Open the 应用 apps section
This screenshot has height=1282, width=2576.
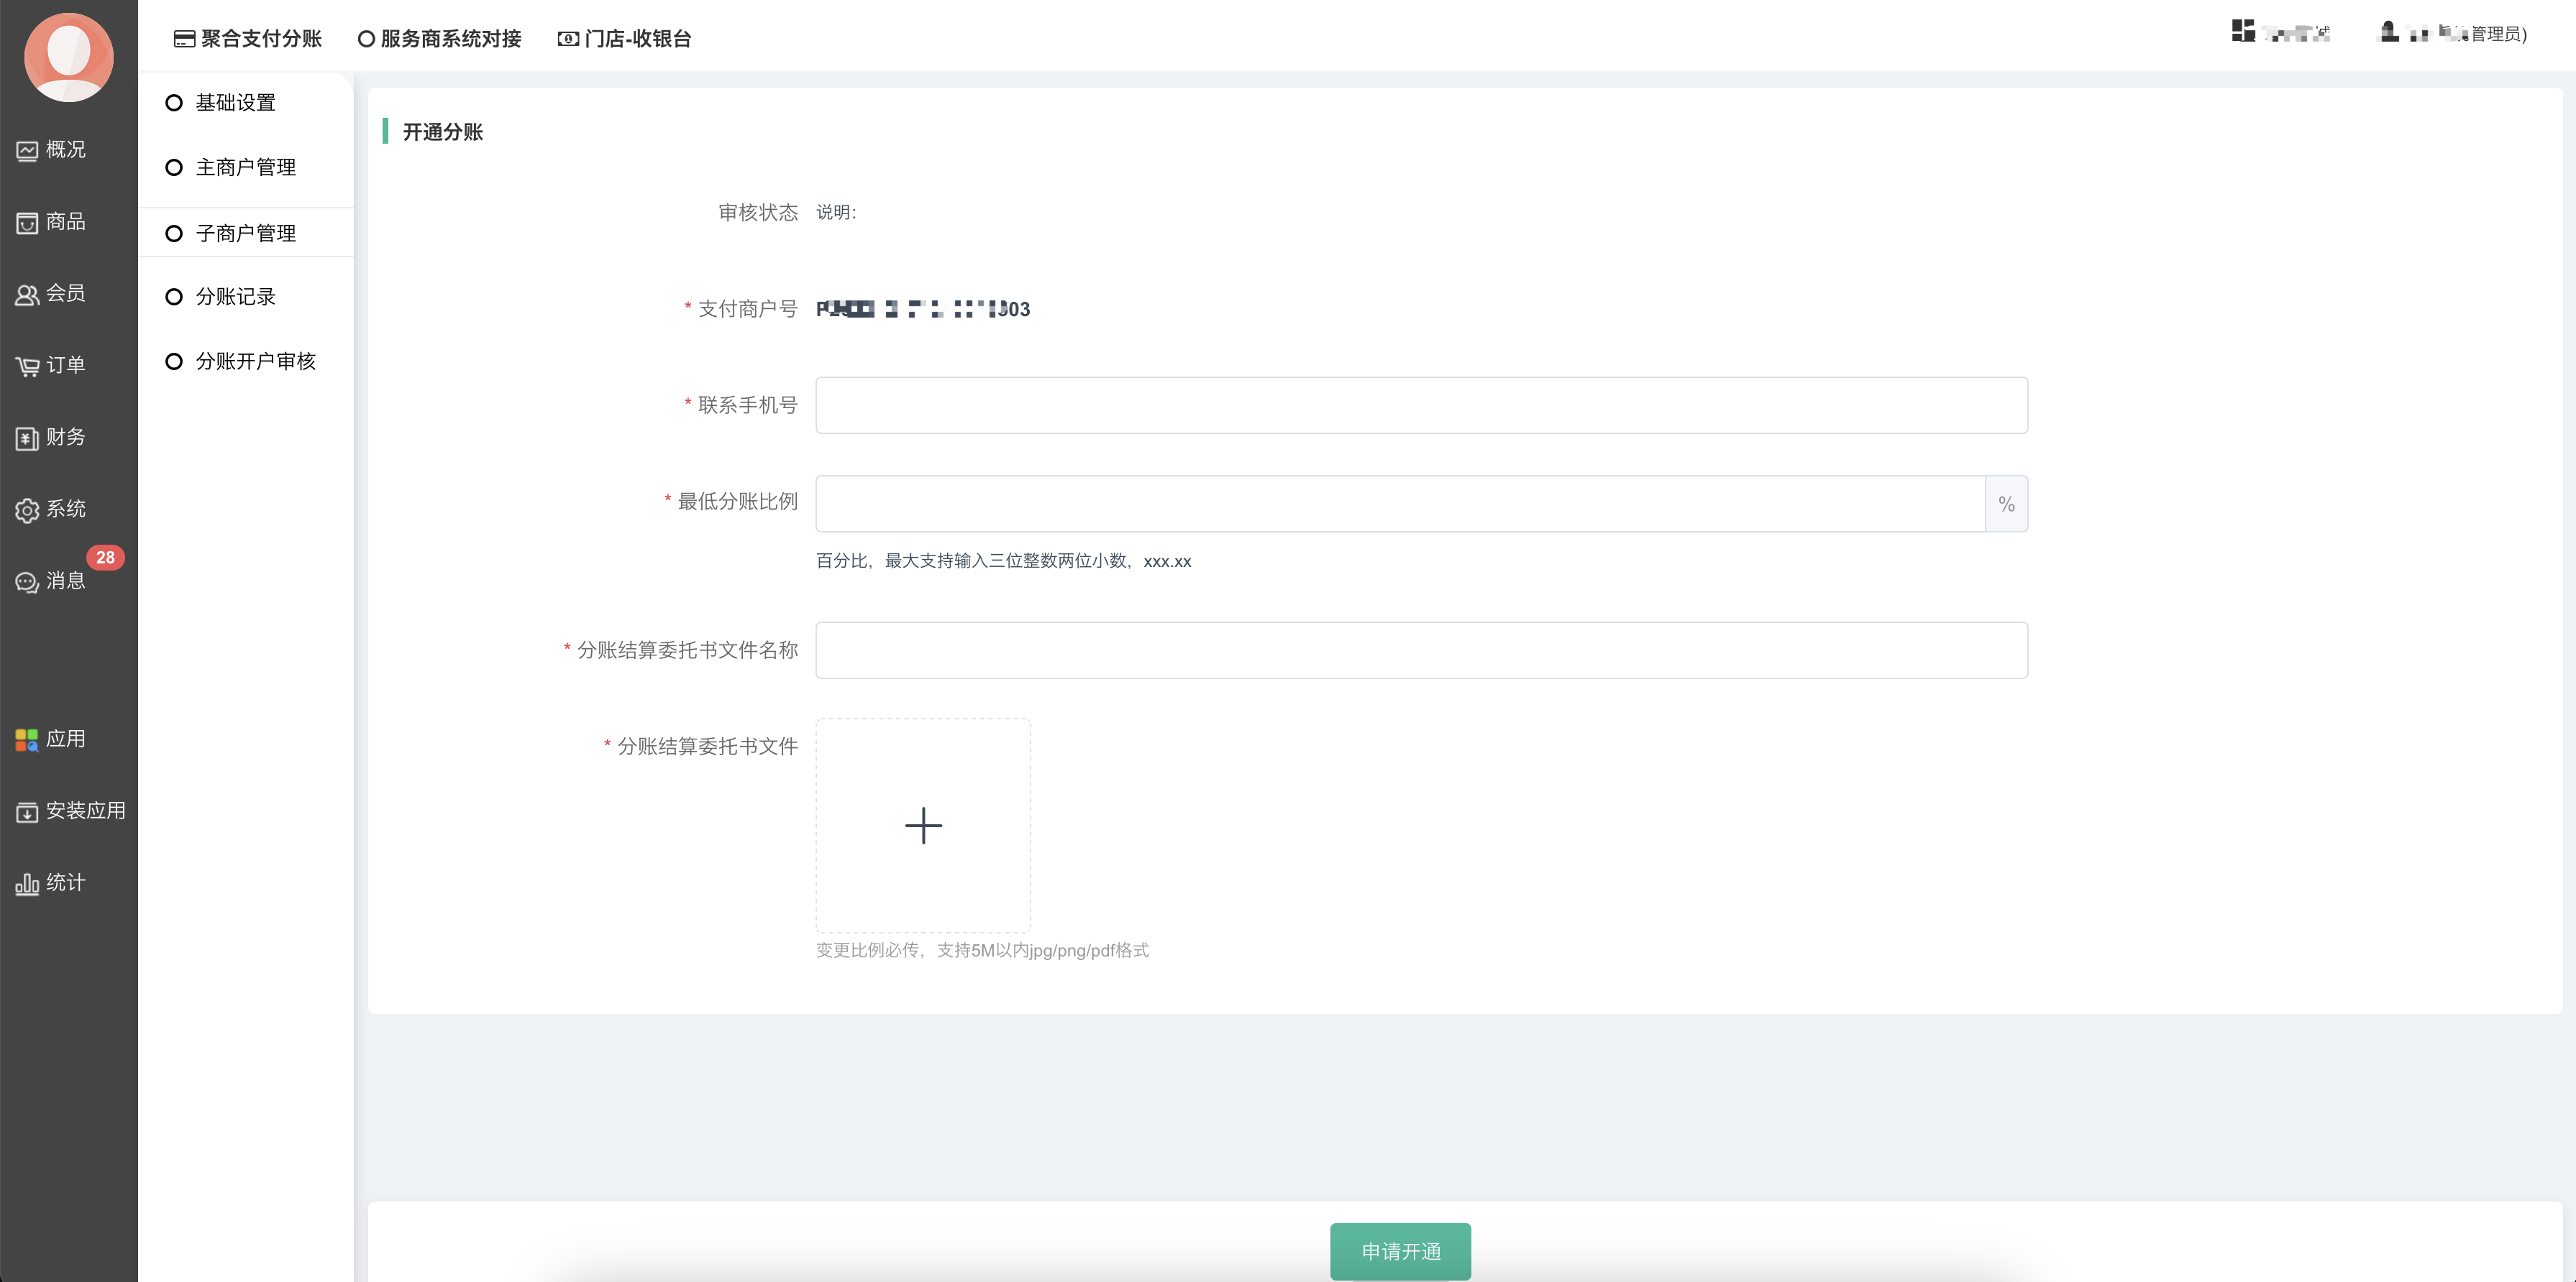(52, 739)
